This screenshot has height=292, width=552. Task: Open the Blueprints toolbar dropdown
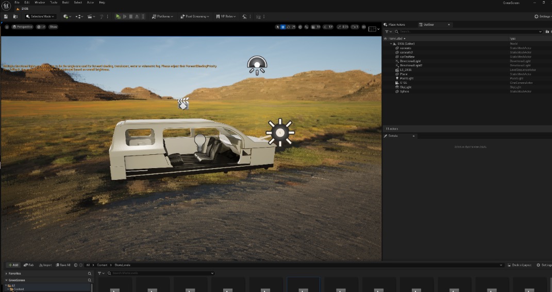coord(79,16)
